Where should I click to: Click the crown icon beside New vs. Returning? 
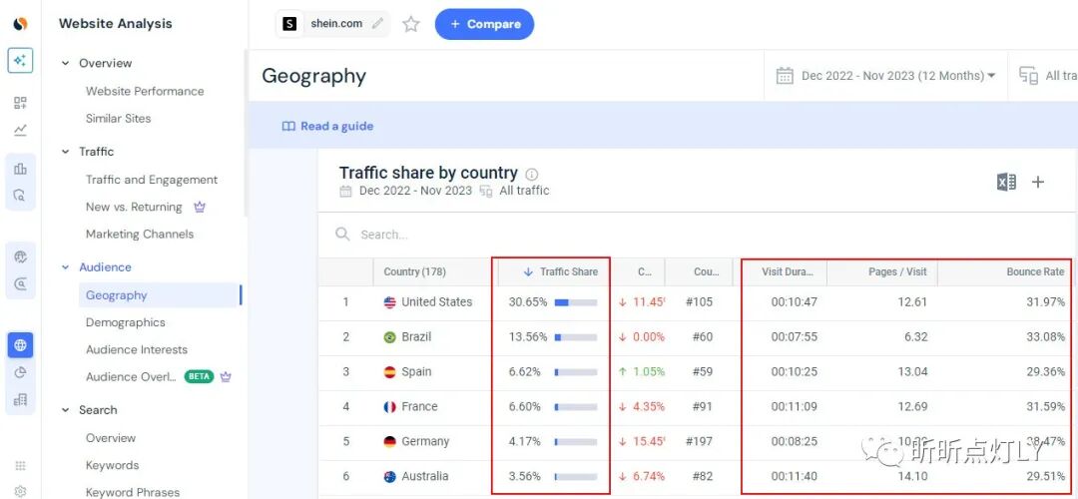point(200,207)
